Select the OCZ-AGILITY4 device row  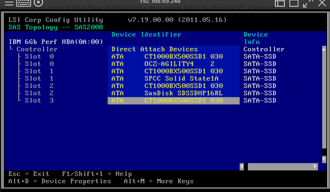tap(173, 64)
